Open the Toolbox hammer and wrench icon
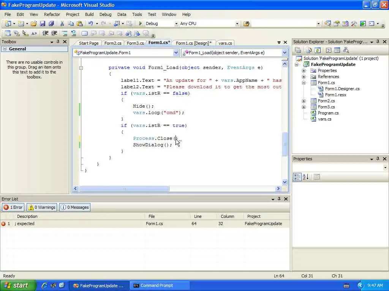 pyautogui.click(x=354, y=23)
